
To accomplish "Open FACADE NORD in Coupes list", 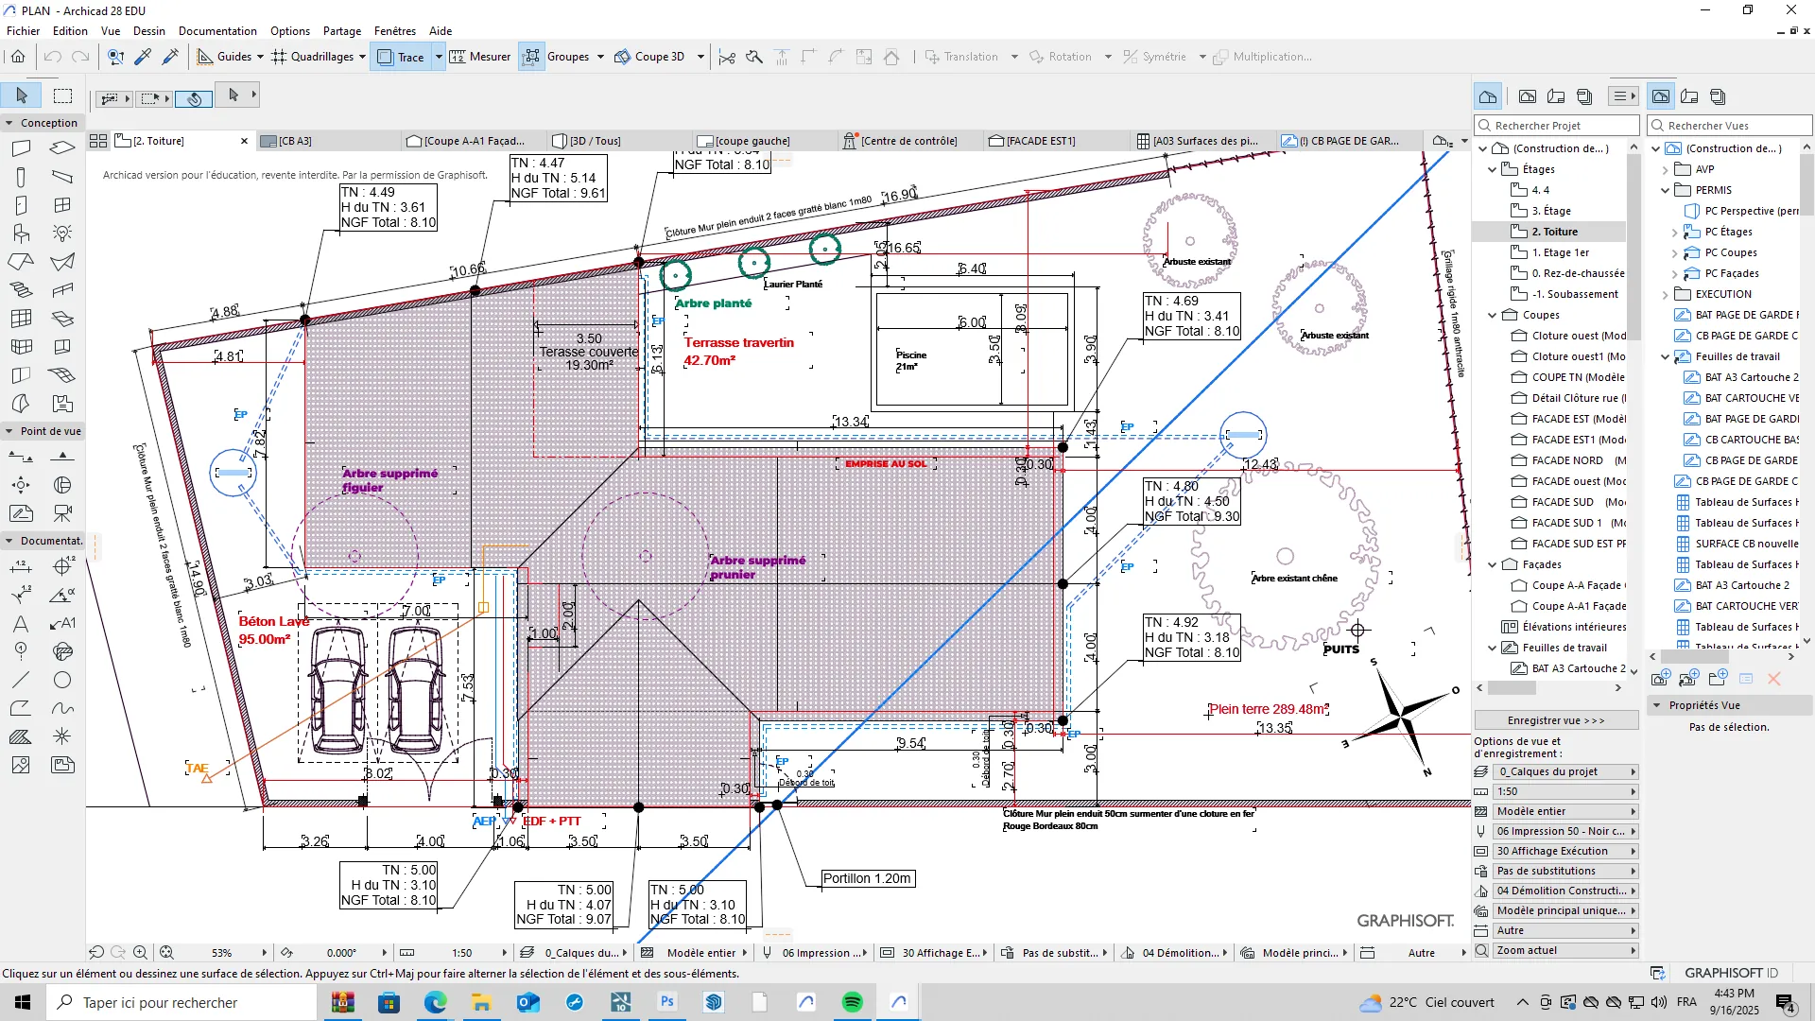I will 1568,460.
